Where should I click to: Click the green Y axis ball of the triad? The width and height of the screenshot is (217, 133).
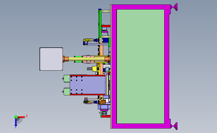click(x=16, y=117)
